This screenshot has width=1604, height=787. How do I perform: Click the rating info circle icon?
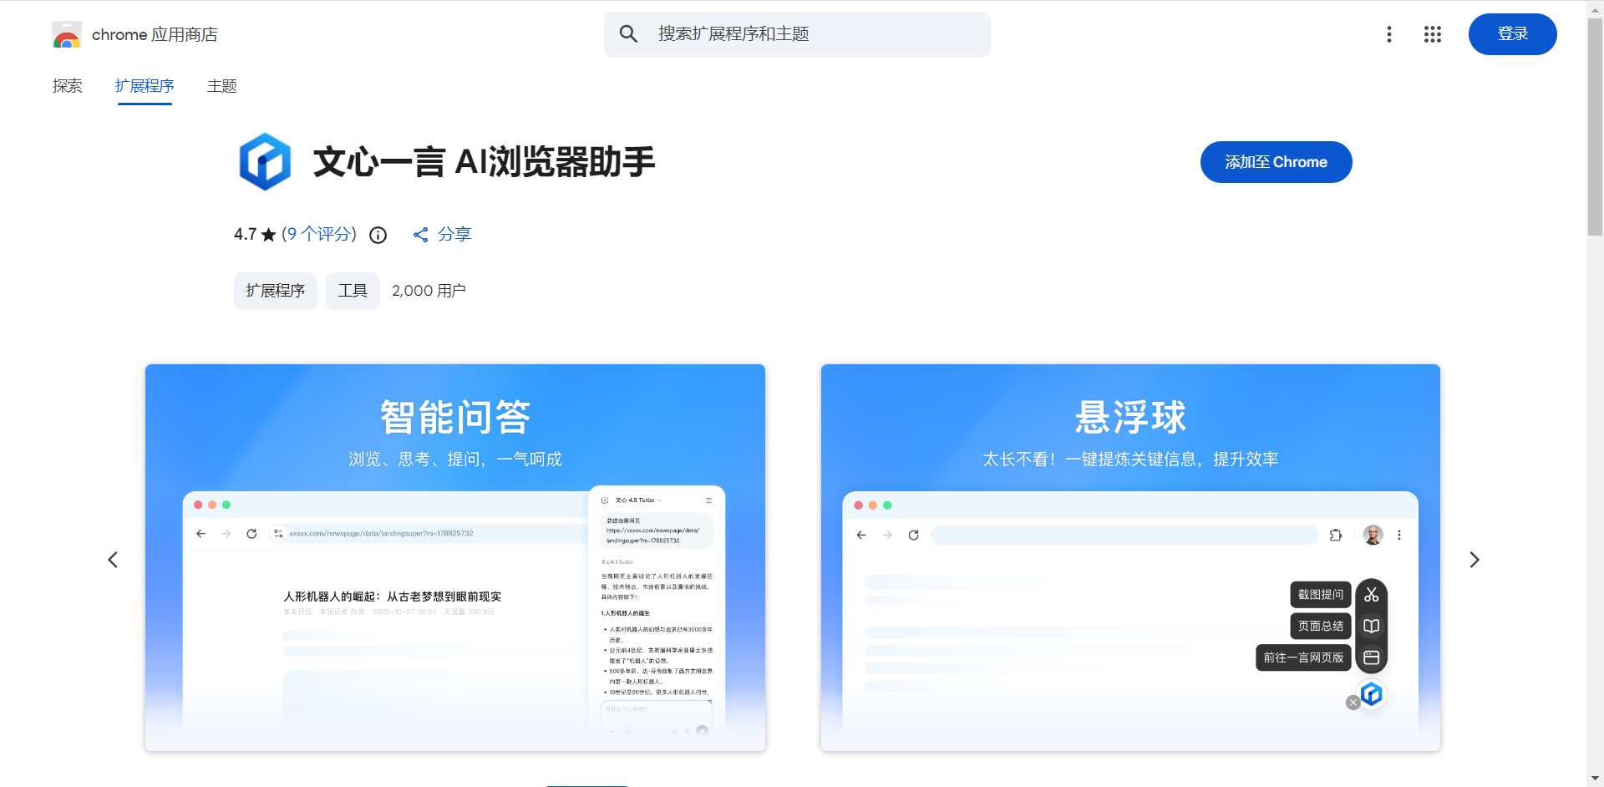click(378, 235)
